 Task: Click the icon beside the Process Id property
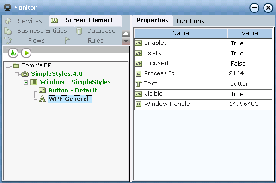tap(139, 74)
